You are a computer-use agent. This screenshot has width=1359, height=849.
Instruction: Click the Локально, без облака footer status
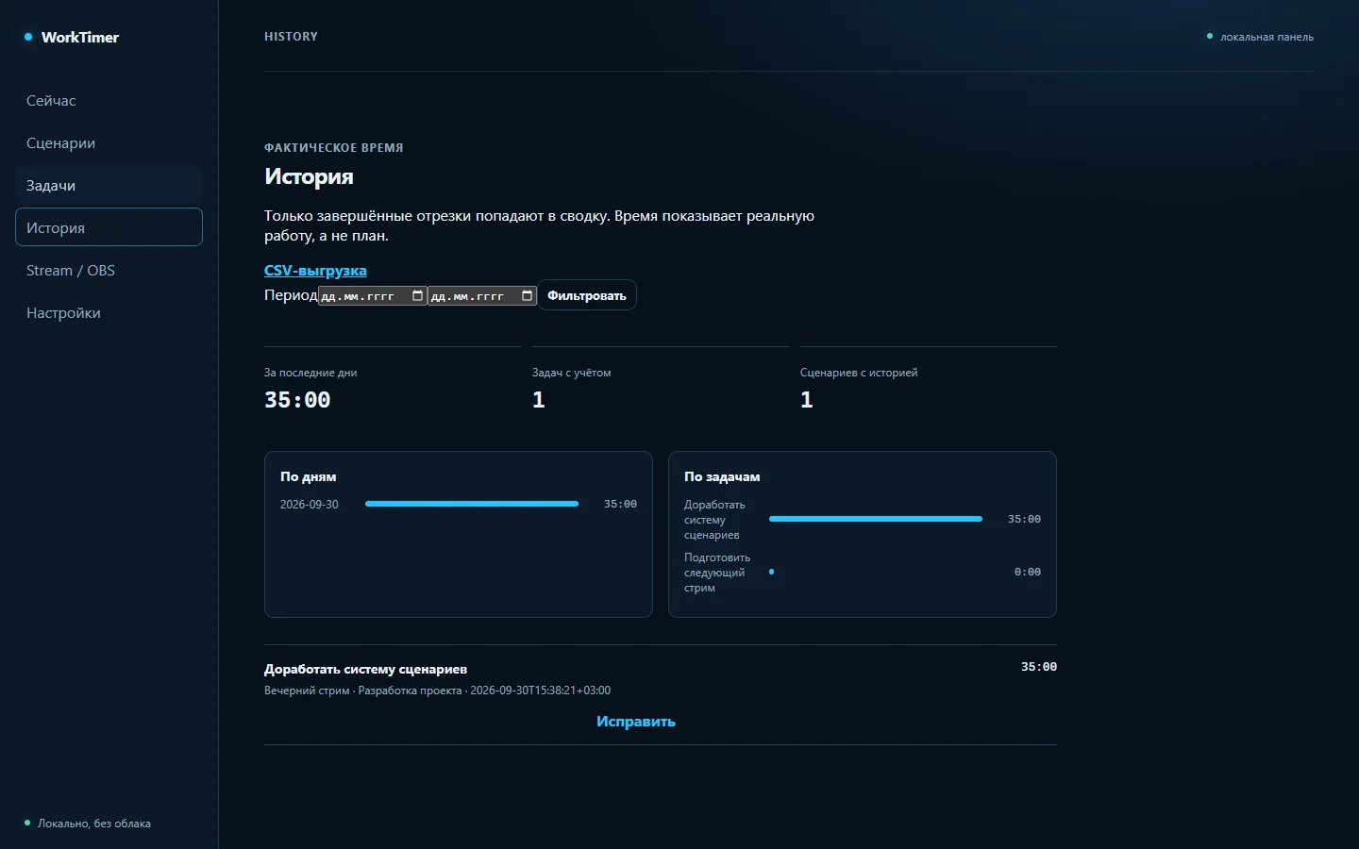[87, 824]
